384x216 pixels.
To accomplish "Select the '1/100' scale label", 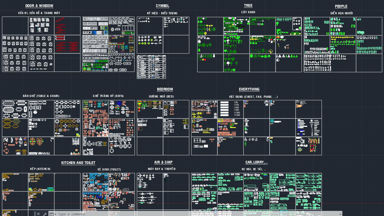I will coord(236,105).
